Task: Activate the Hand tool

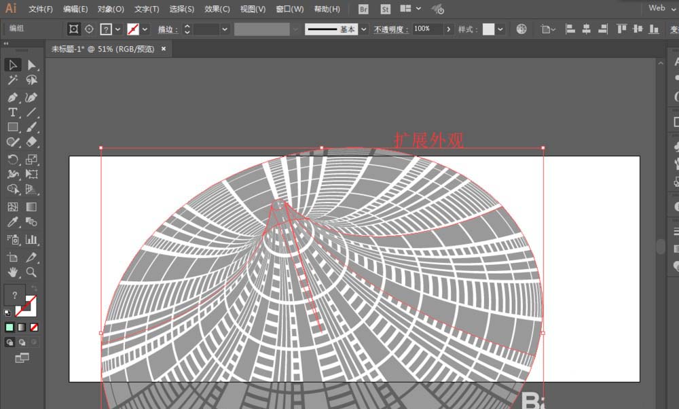Action: coord(12,272)
